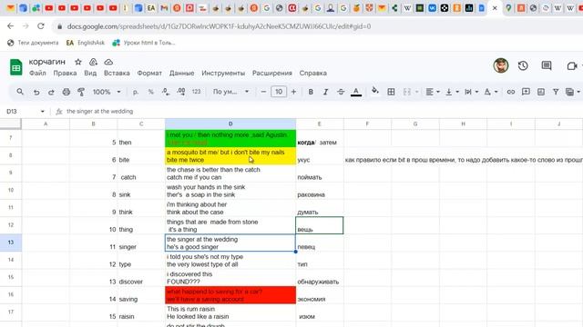The width and height of the screenshot is (583, 327).
Task: Format as percent
Action: click(x=150, y=92)
